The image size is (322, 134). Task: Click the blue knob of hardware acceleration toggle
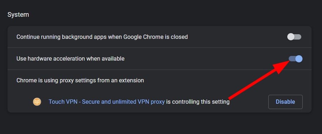[x=299, y=59]
